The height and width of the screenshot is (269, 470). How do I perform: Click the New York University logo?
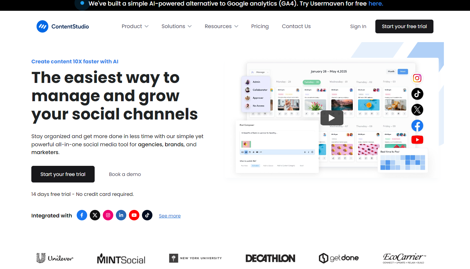coord(195,258)
